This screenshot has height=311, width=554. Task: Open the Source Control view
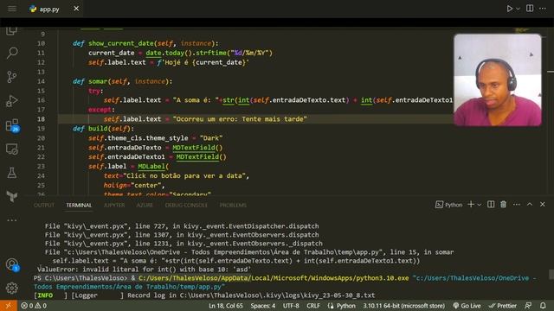coord(12,77)
